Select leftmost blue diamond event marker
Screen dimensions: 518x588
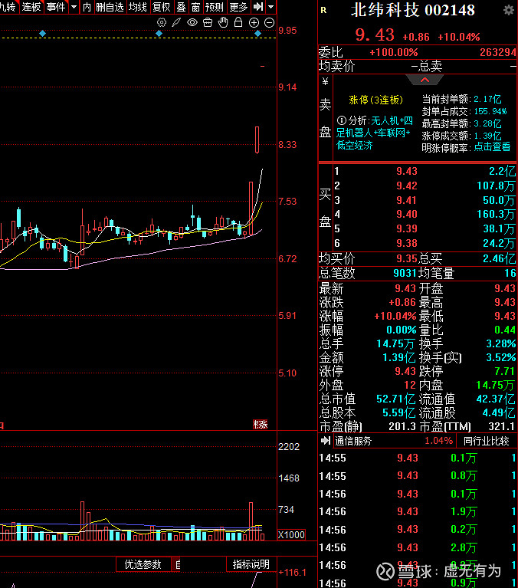[x=43, y=34]
